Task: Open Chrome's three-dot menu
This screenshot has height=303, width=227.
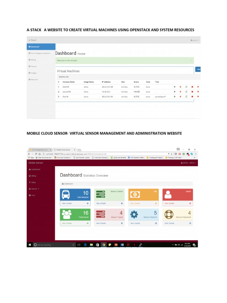Action: point(196,154)
